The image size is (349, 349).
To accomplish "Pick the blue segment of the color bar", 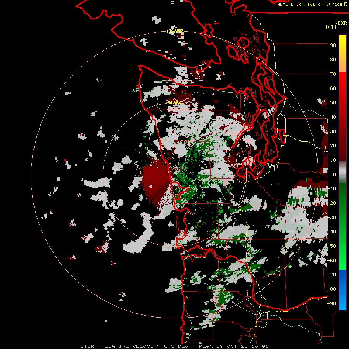I will tap(342, 289).
